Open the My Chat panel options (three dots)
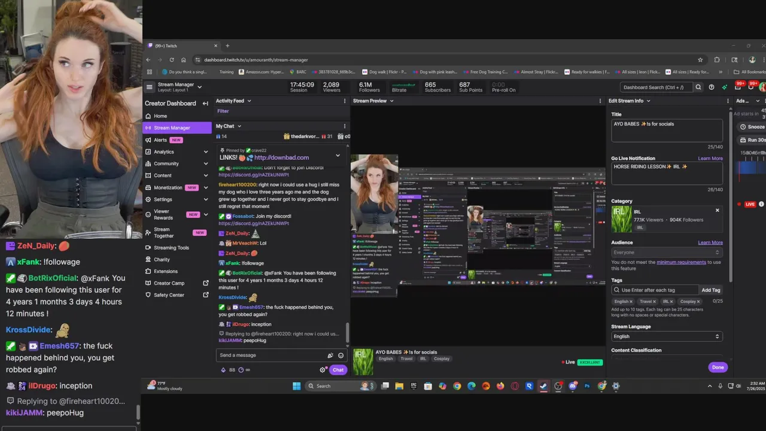This screenshot has height=431, width=766. (345, 126)
